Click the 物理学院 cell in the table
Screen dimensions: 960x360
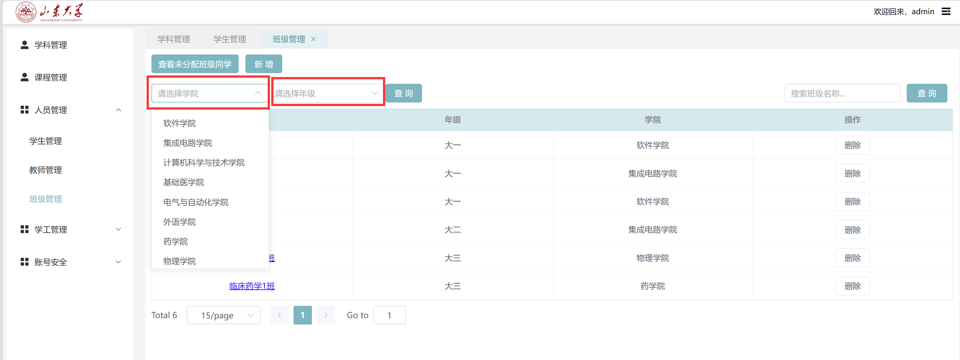tap(653, 258)
